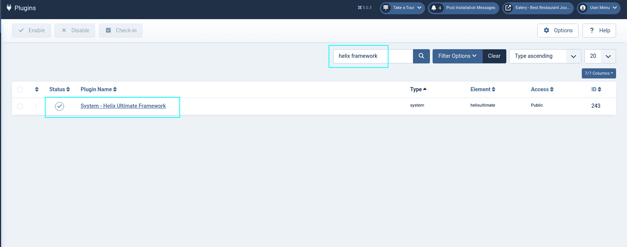Click the User Menu avatar icon
This screenshot has height=247, width=627.
tap(583, 8)
